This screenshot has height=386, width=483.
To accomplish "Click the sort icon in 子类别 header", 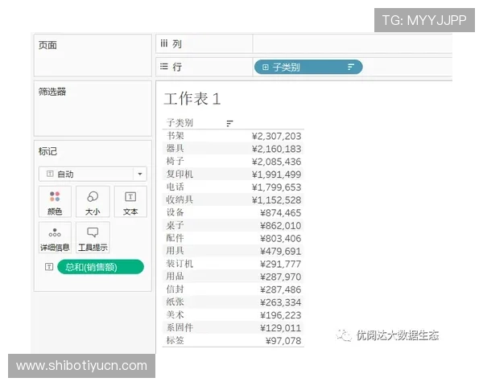I will pos(229,123).
